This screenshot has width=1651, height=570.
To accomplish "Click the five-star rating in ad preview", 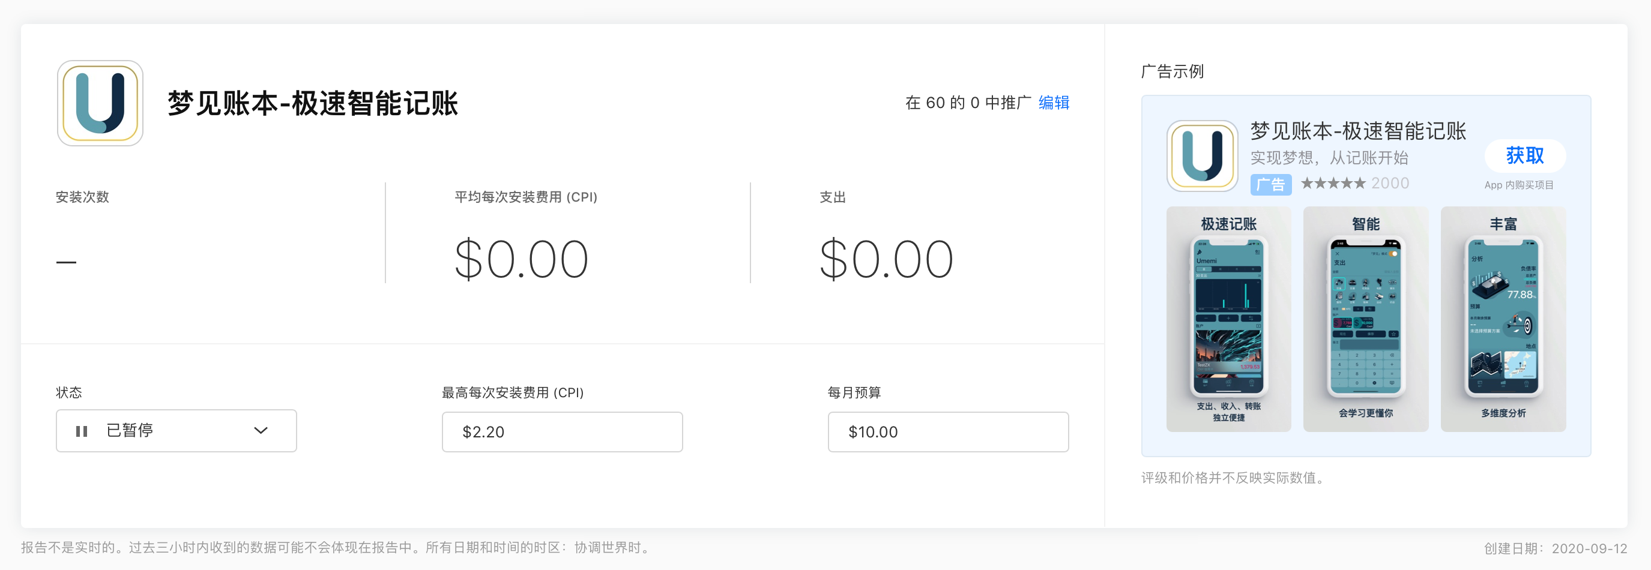I will point(1333,184).
